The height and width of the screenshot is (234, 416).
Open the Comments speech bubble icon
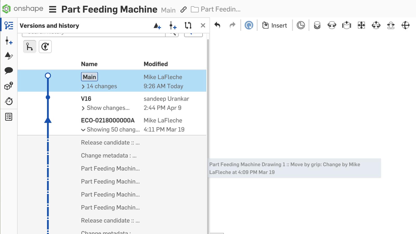point(9,70)
